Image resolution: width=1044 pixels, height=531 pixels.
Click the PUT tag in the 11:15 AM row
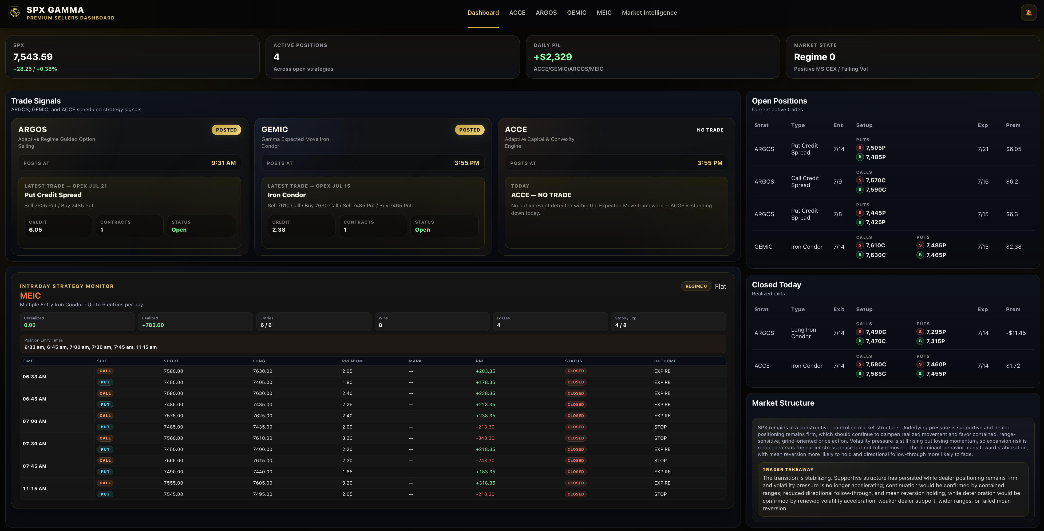click(x=105, y=494)
